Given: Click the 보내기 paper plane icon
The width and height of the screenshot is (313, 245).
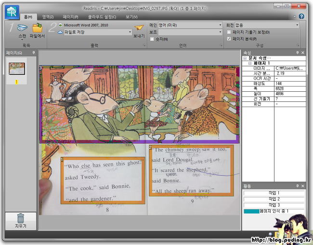Looking at the screenshot, I should 139,27.
